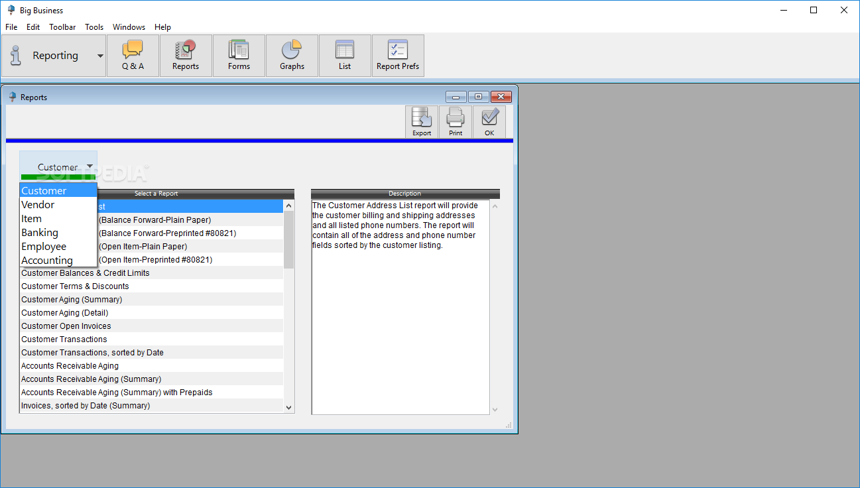Viewport: 860px width, 488px height.
Task: Click the report list scroll up arrow
Action: [288, 206]
